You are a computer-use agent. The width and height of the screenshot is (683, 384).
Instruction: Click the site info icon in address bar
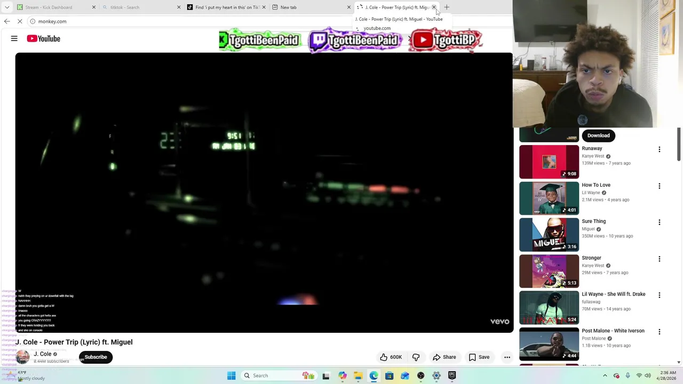(x=33, y=21)
